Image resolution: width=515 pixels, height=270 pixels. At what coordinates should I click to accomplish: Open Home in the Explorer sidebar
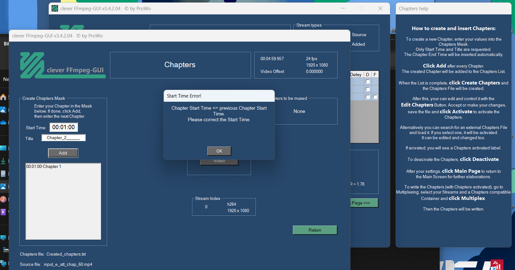coord(3,97)
